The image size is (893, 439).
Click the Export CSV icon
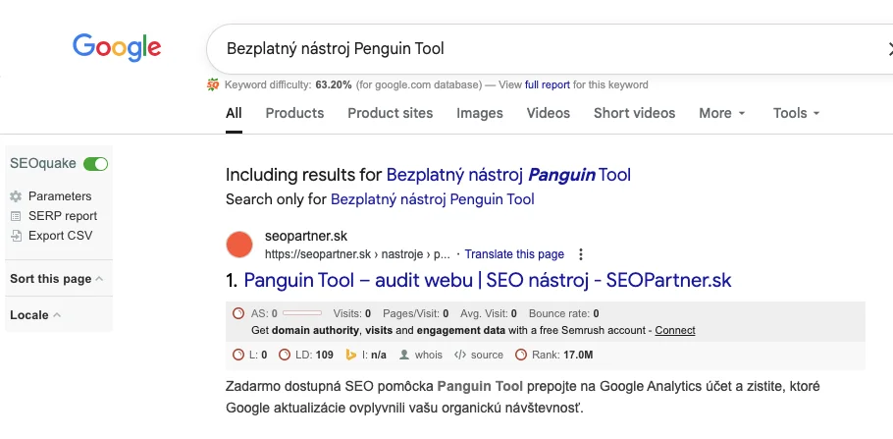(x=16, y=236)
